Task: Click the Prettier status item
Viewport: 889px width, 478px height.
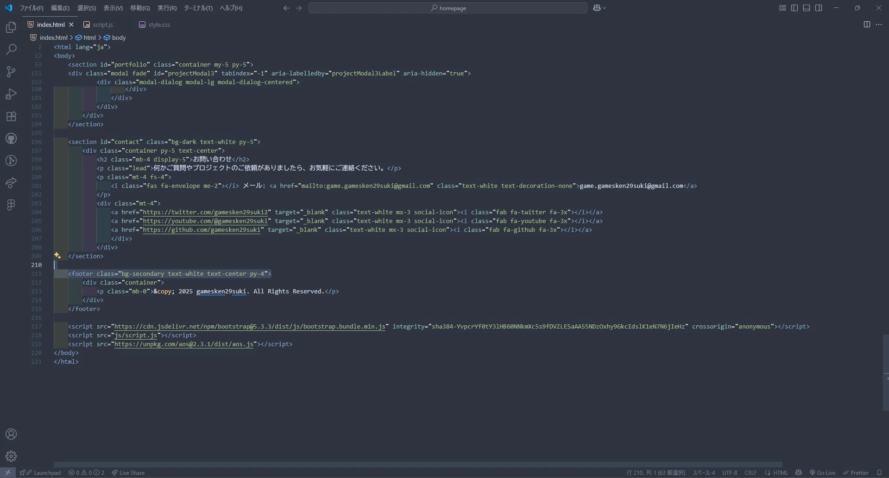Action: 856,472
